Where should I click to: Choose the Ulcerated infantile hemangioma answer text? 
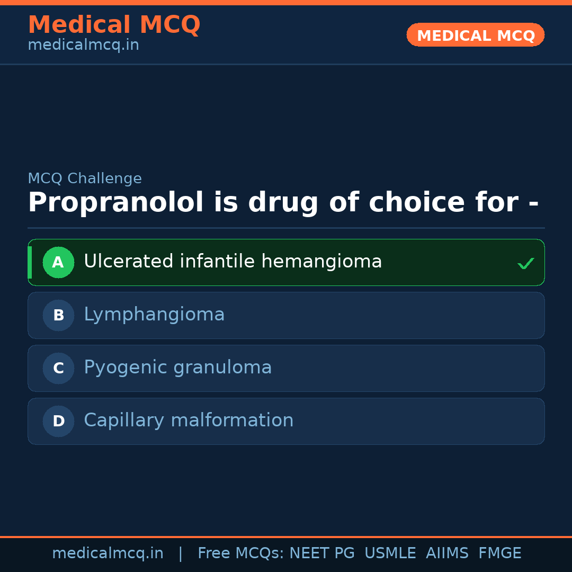click(x=233, y=262)
